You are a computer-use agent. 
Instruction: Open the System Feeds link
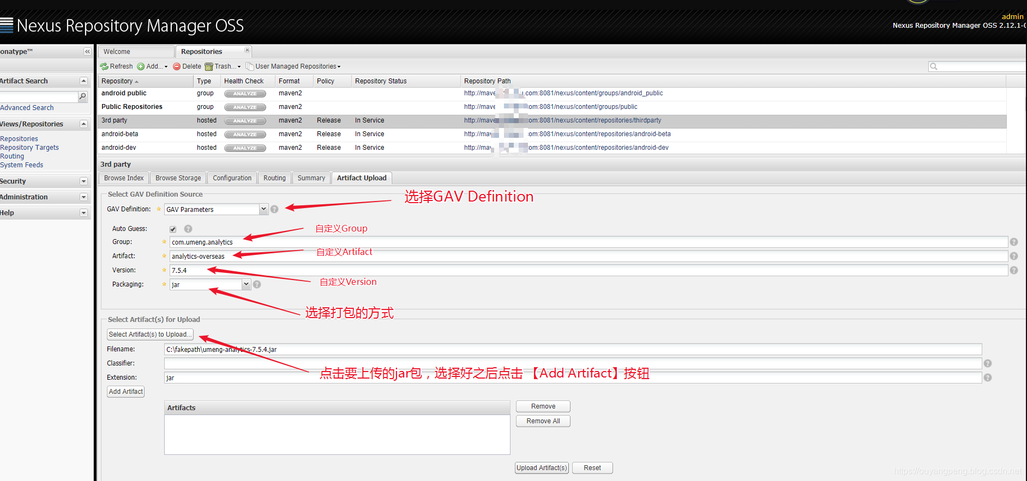(22, 165)
